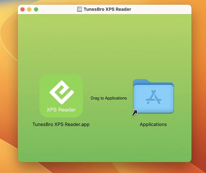Viewport: 206px width, 173px height.
Task: Click the TunesBro XPS Reader window title
Action: (x=107, y=9)
